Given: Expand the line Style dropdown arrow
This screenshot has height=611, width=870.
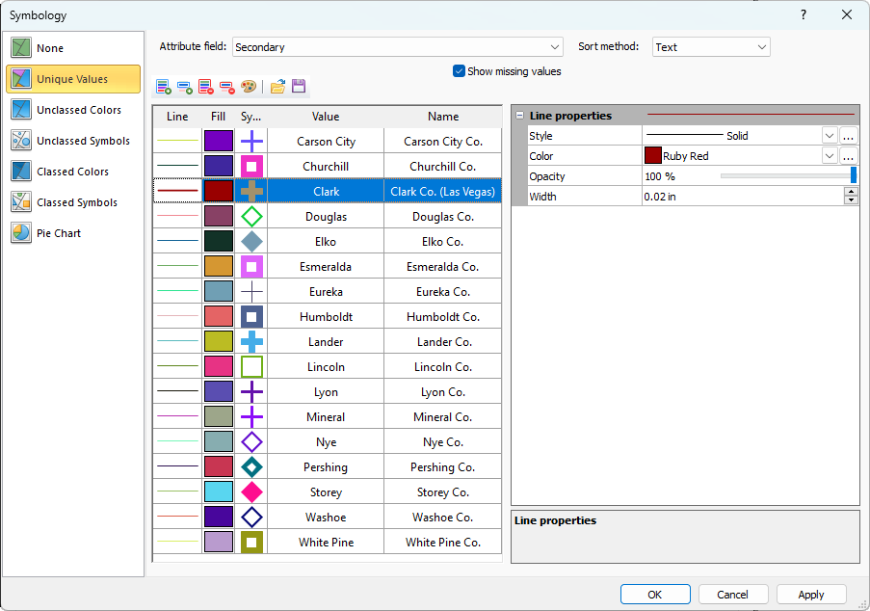Looking at the screenshot, I should [829, 136].
